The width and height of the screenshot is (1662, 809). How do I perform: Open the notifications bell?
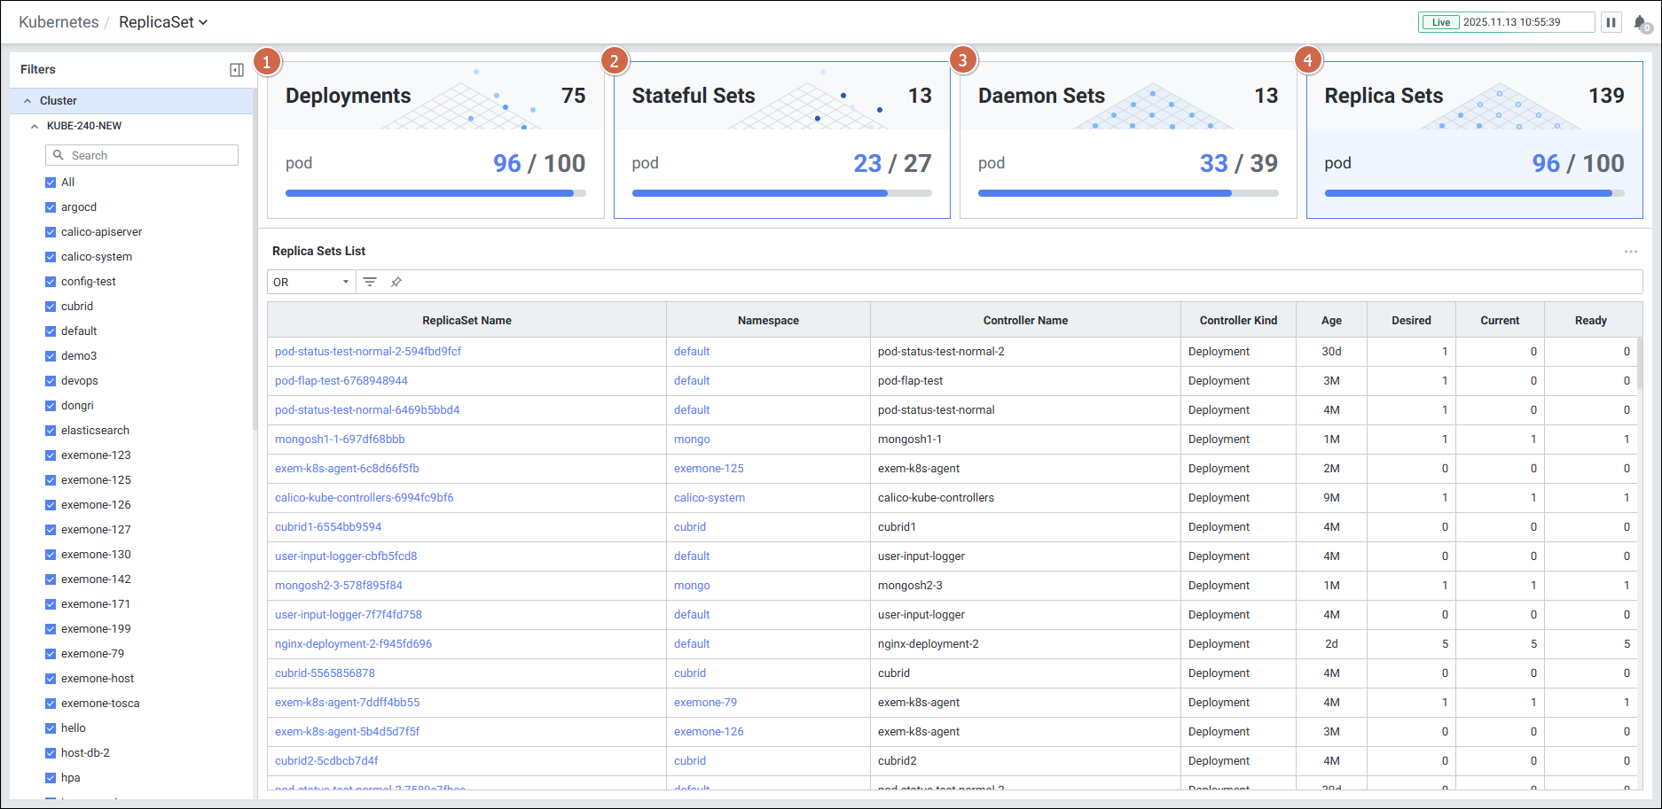1641,23
